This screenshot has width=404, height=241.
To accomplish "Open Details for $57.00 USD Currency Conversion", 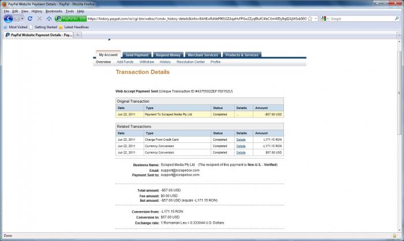I will click(x=241, y=152).
